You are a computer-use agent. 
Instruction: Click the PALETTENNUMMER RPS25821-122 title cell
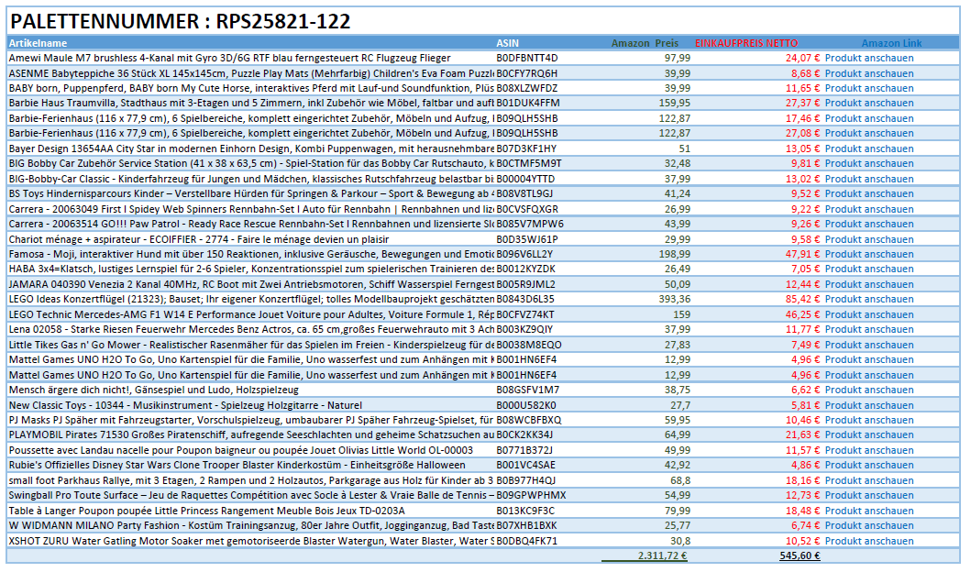[180, 22]
